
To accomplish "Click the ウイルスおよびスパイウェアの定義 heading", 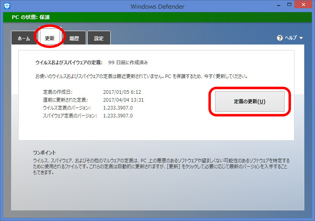I will (x=69, y=63).
